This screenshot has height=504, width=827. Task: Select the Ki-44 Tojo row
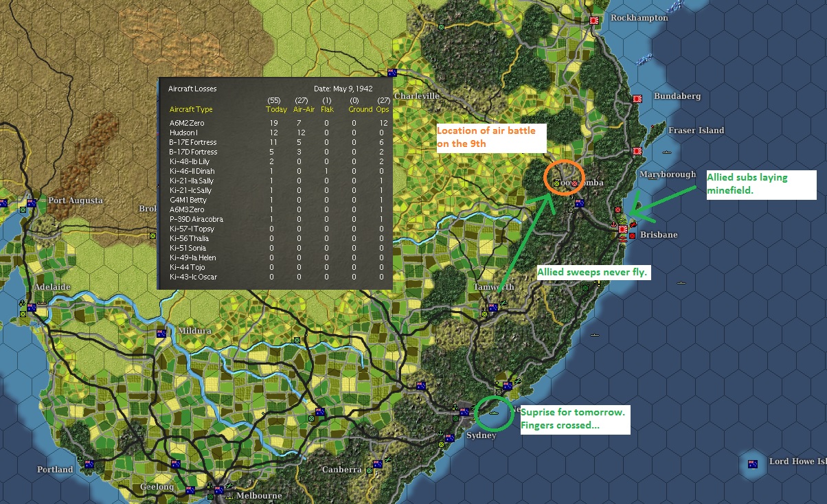click(277, 267)
